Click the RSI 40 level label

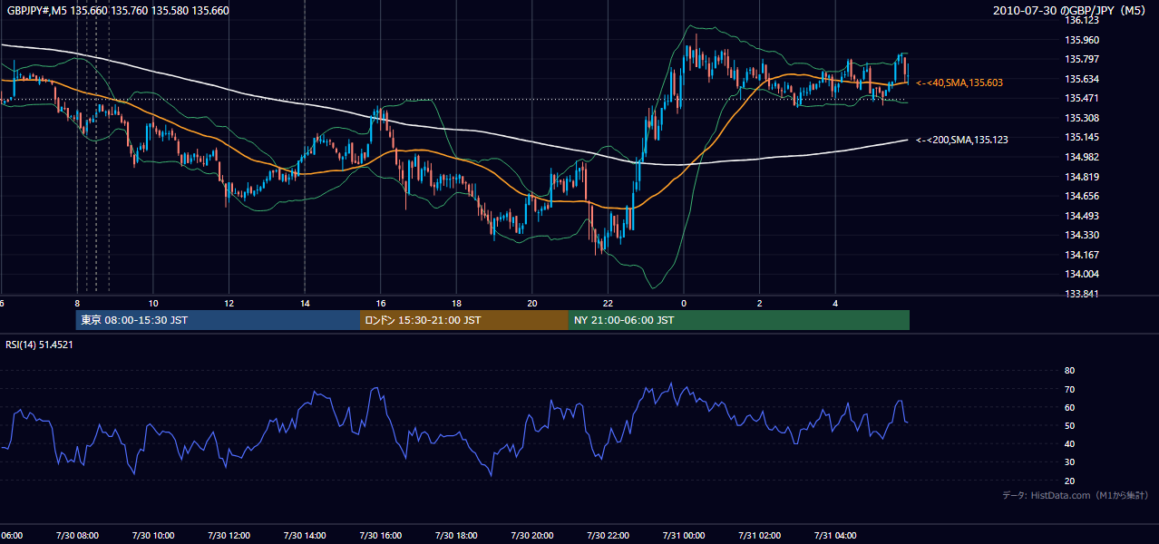pyautogui.click(x=1069, y=443)
